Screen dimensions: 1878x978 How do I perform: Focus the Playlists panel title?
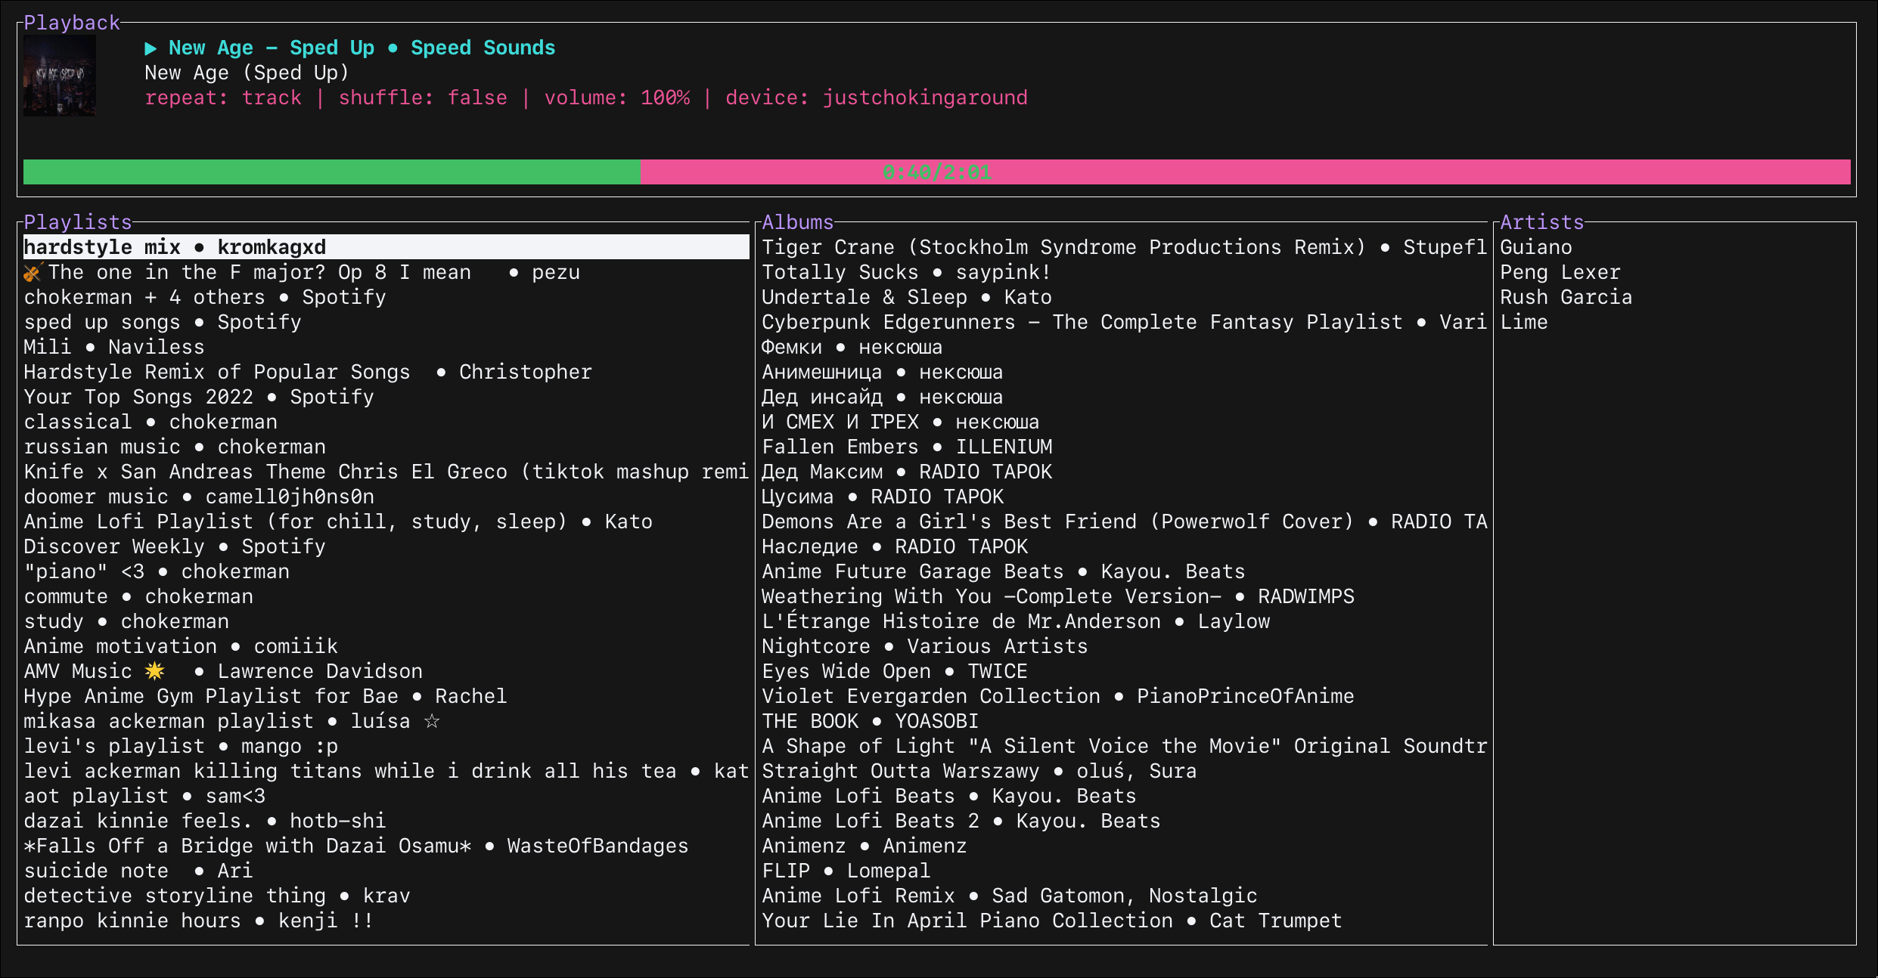point(78,222)
